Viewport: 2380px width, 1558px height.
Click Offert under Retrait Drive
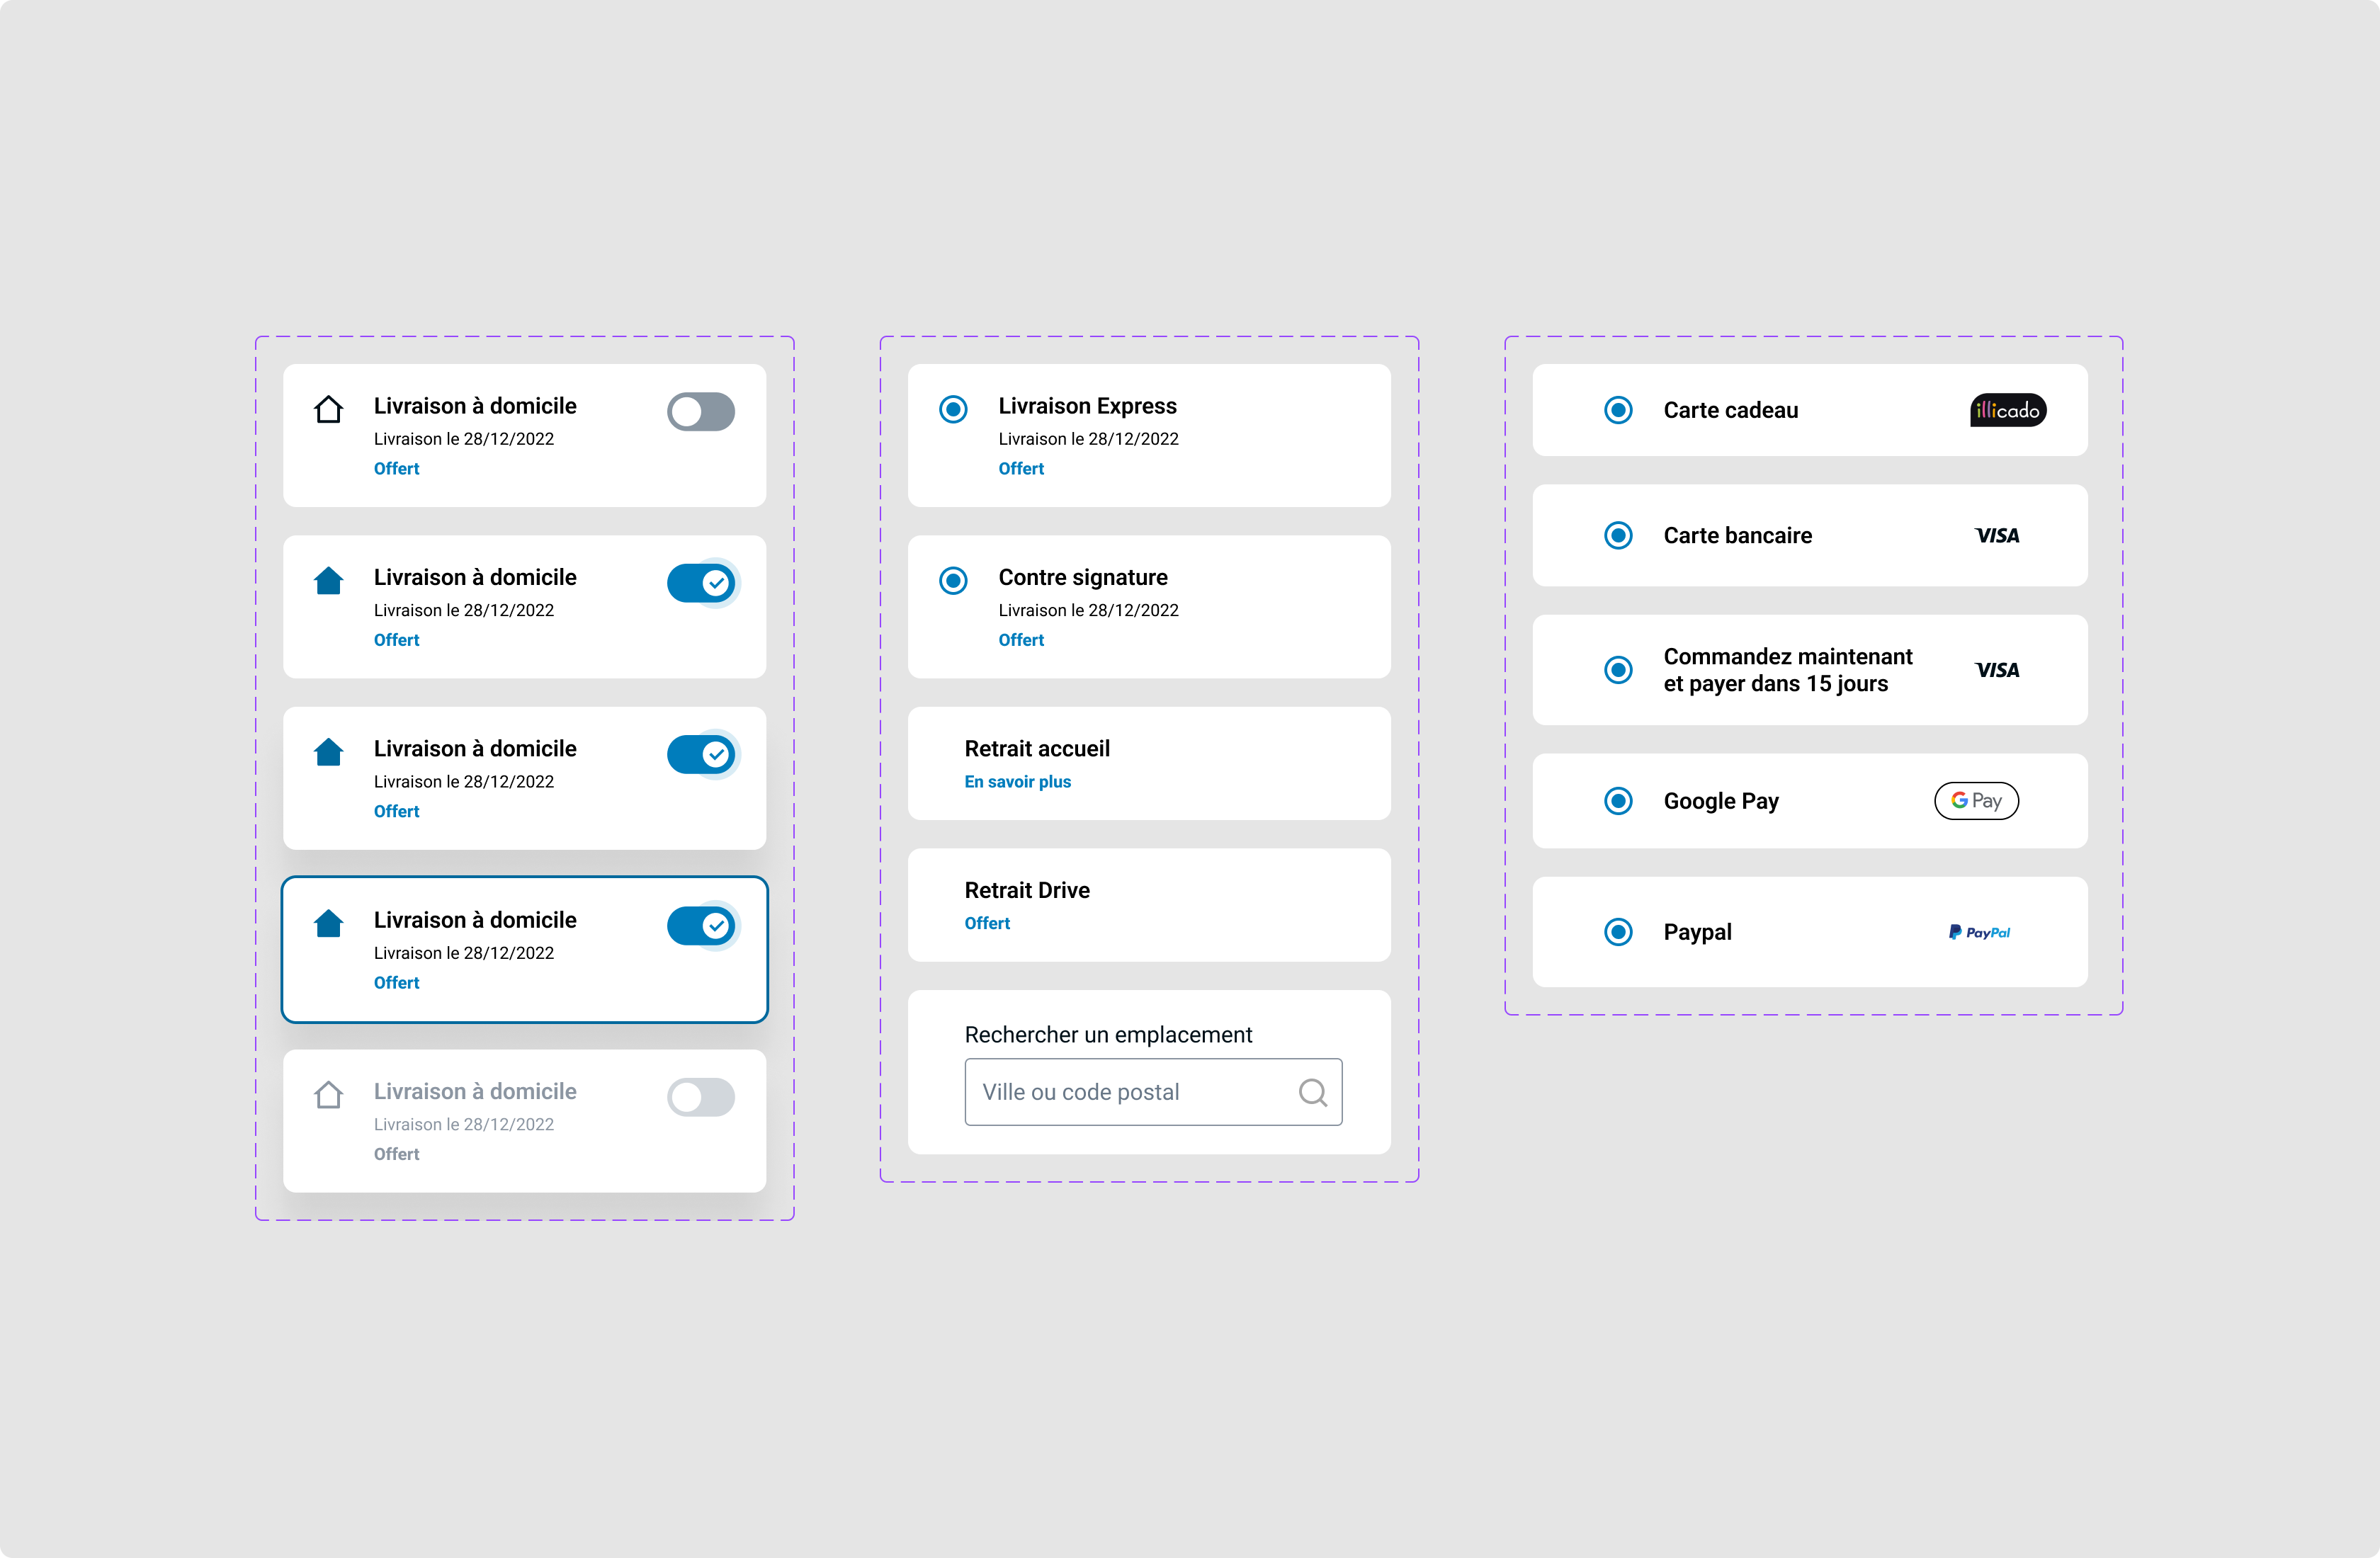point(987,923)
